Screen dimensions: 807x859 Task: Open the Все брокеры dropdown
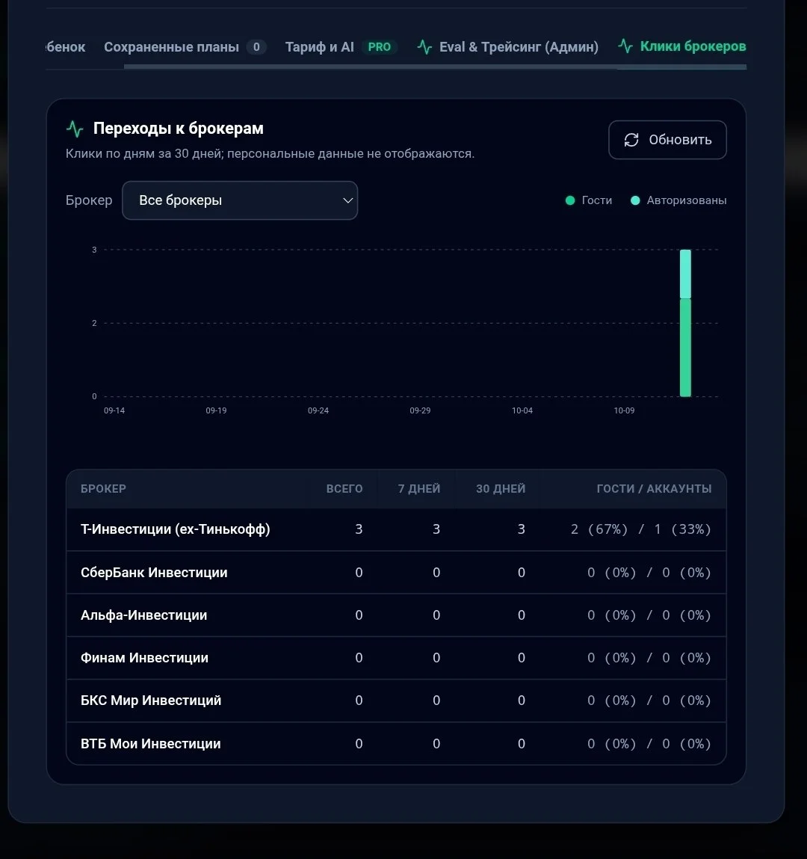(240, 200)
